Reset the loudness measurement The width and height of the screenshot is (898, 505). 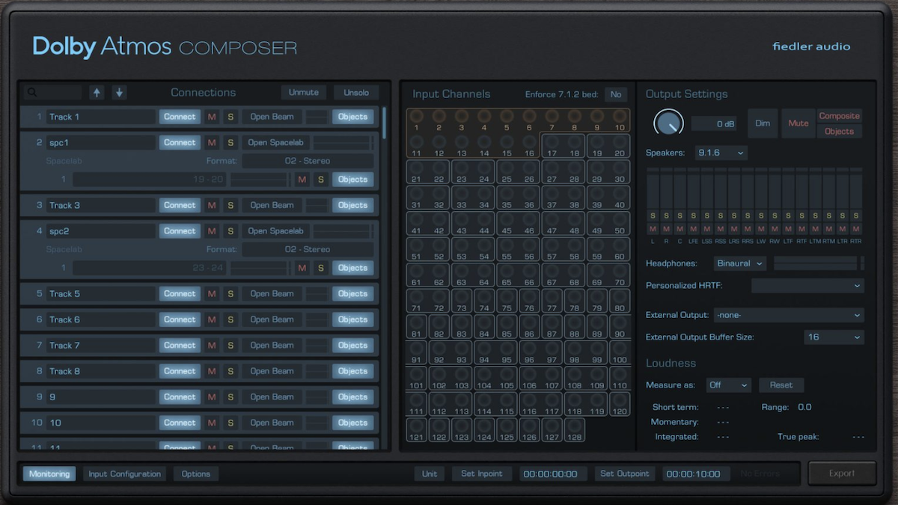781,385
